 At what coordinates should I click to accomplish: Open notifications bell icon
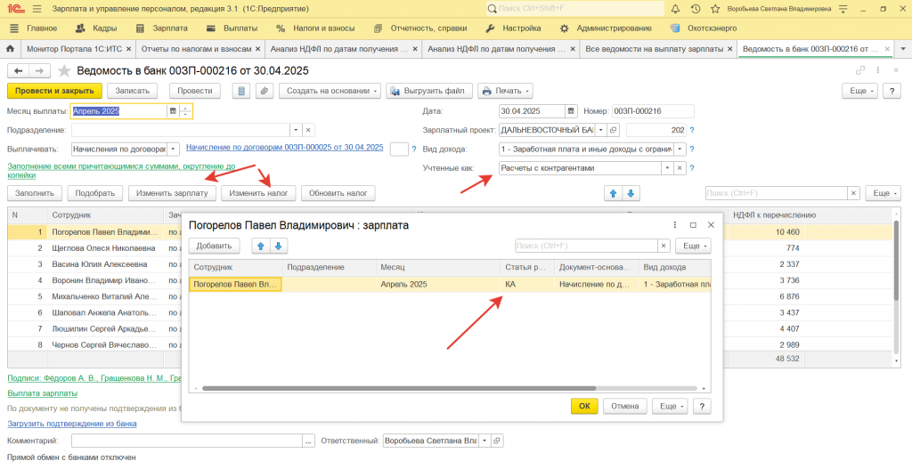point(675,9)
